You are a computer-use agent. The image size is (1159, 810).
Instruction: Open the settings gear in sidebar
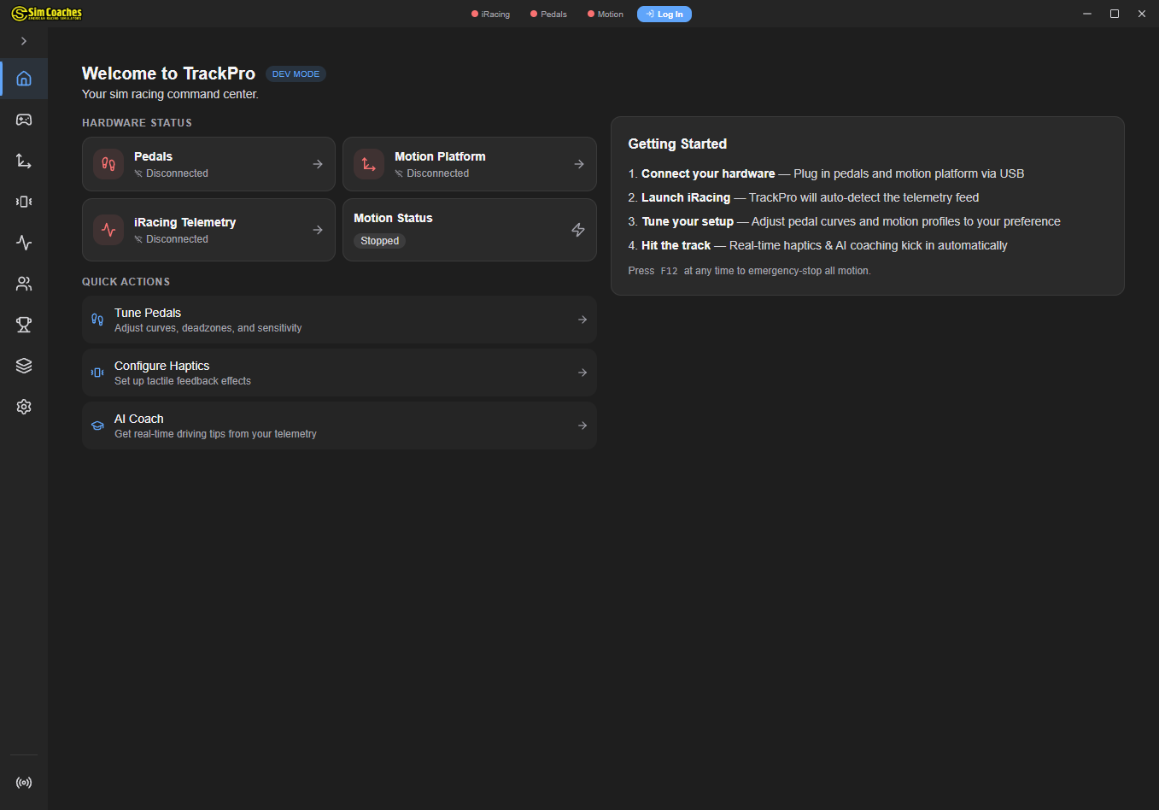[x=24, y=407]
